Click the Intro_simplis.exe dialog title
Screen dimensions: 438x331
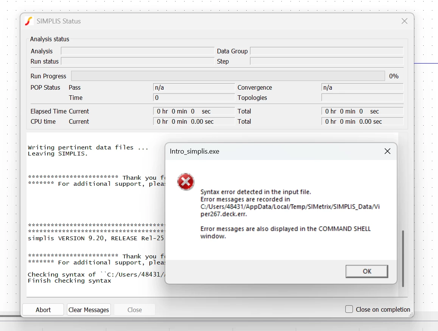click(x=194, y=151)
